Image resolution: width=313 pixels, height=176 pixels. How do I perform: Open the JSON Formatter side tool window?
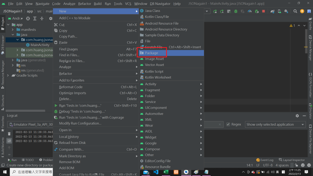coord(311,85)
